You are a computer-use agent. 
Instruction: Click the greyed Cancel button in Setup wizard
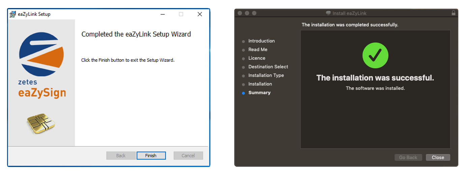pos(188,156)
